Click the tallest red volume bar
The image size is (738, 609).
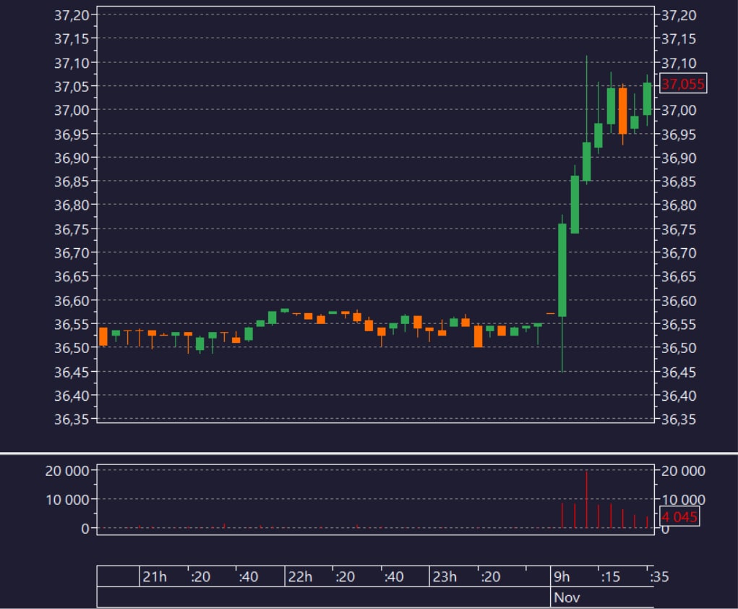586,499
